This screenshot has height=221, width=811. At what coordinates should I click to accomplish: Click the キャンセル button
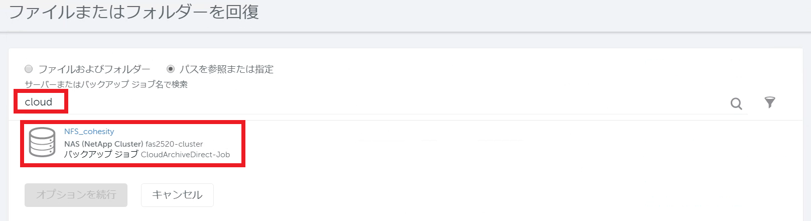177,195
